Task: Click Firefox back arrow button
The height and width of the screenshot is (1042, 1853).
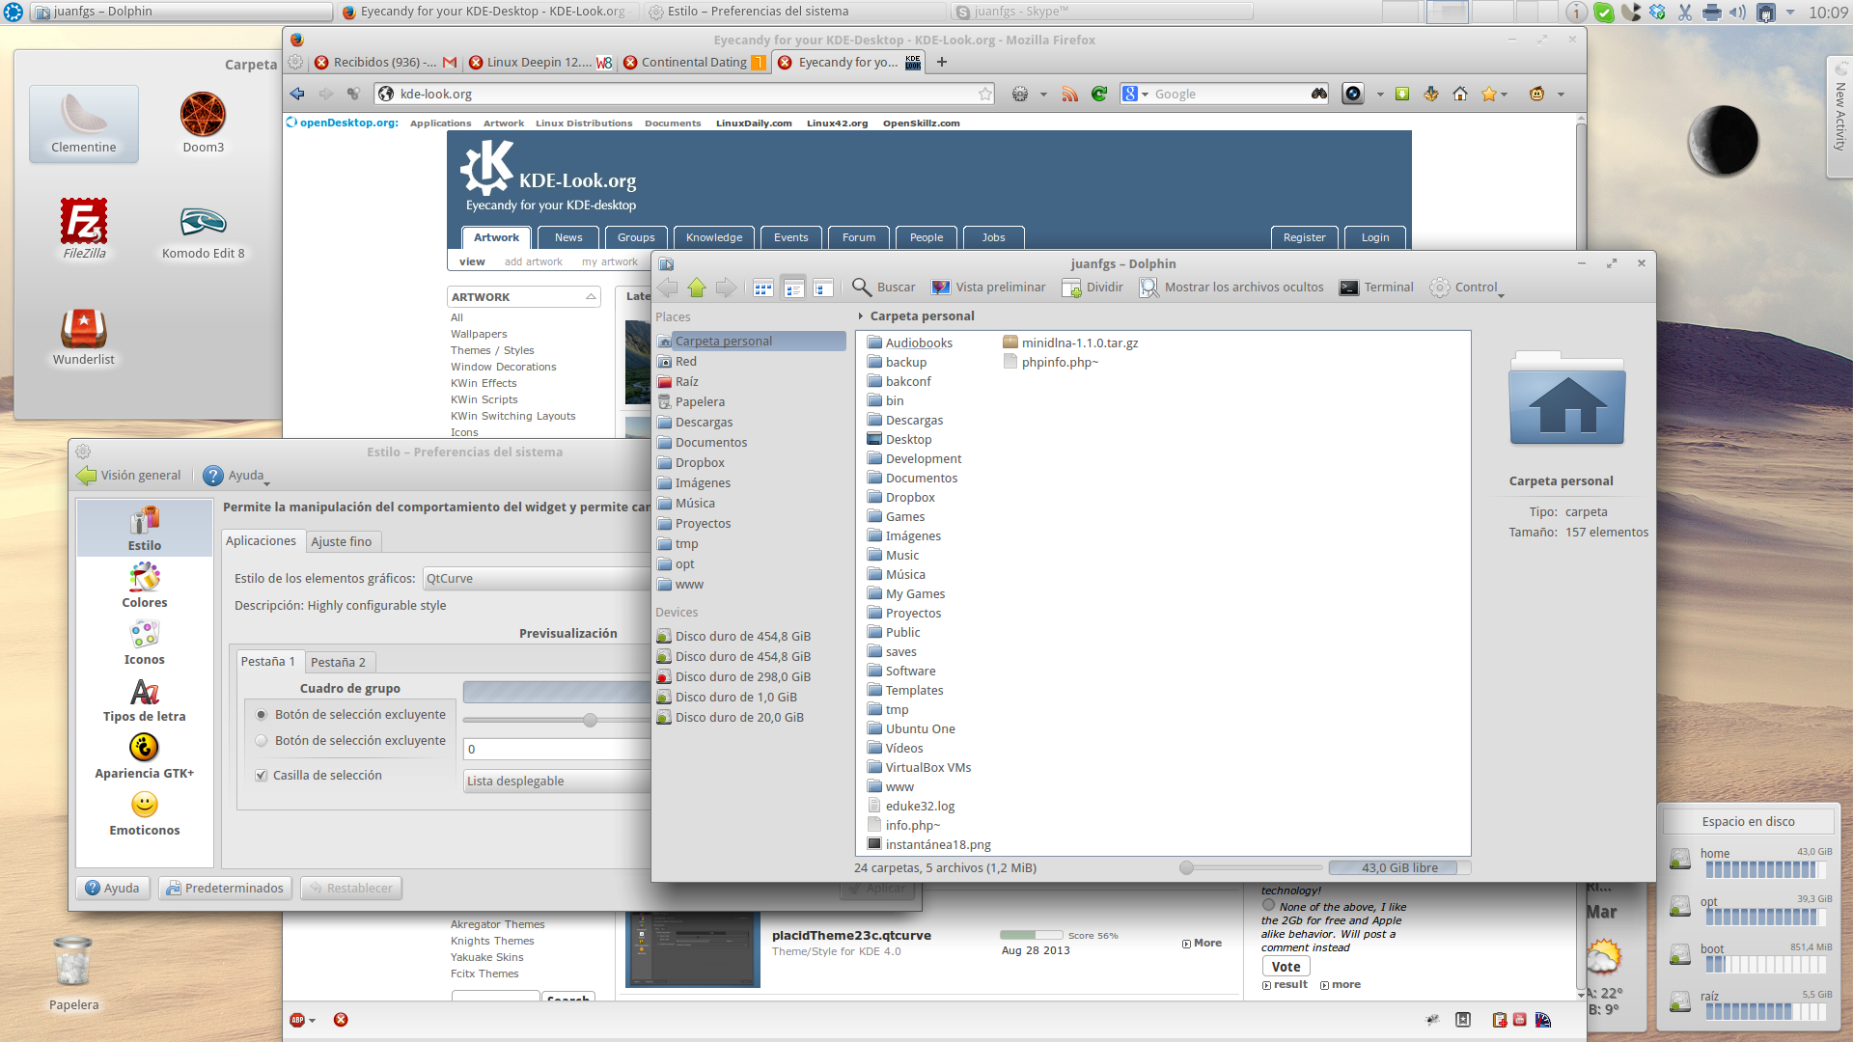Action: click(297, 94)
